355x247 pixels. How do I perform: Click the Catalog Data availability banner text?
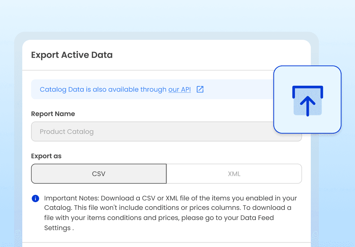(101, 89)
